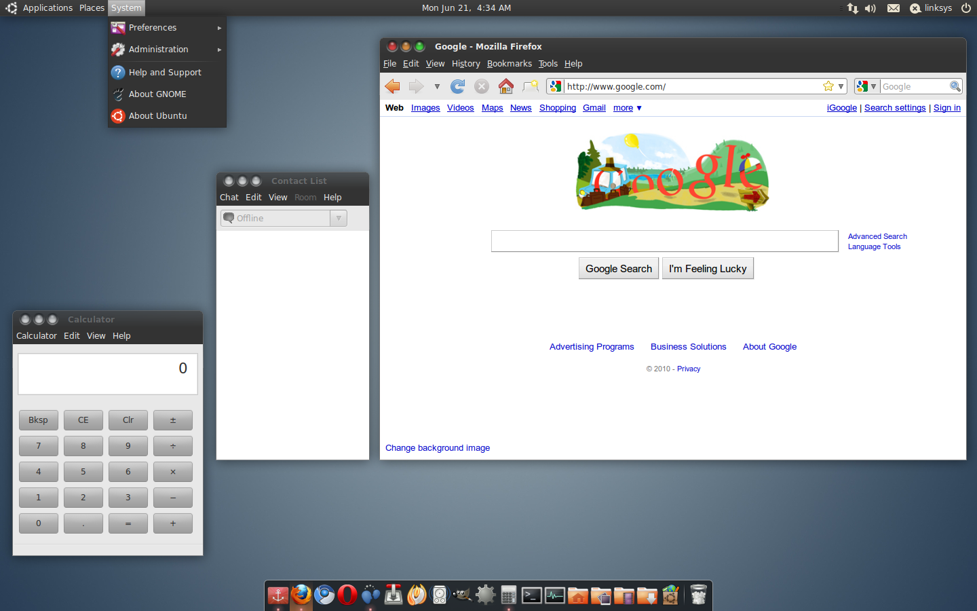Click Firefox forward arrow button
977x611 pixels.
[416, 86]
